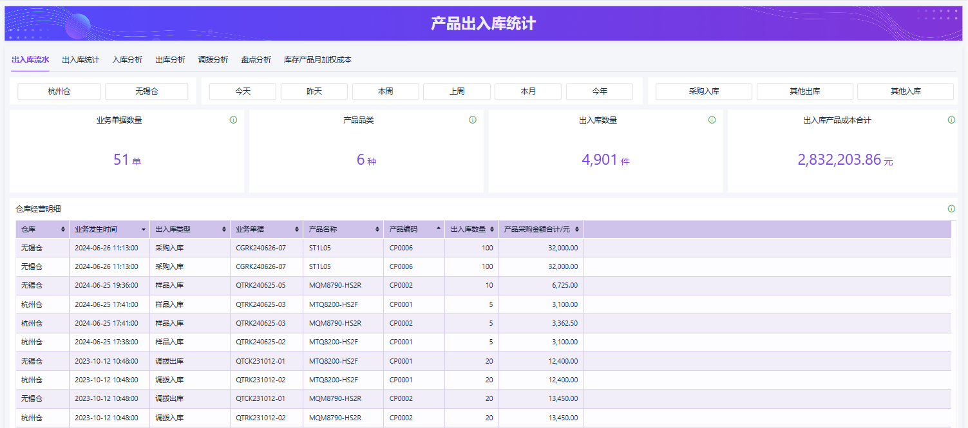Click the 51 单 document count value
The width and height of the screenshot is (968, 428).
click(x=128, y=160)
